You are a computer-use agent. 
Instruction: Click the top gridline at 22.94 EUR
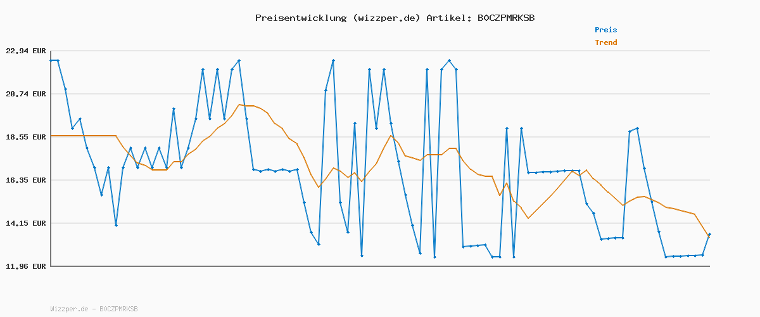(380, 51)
